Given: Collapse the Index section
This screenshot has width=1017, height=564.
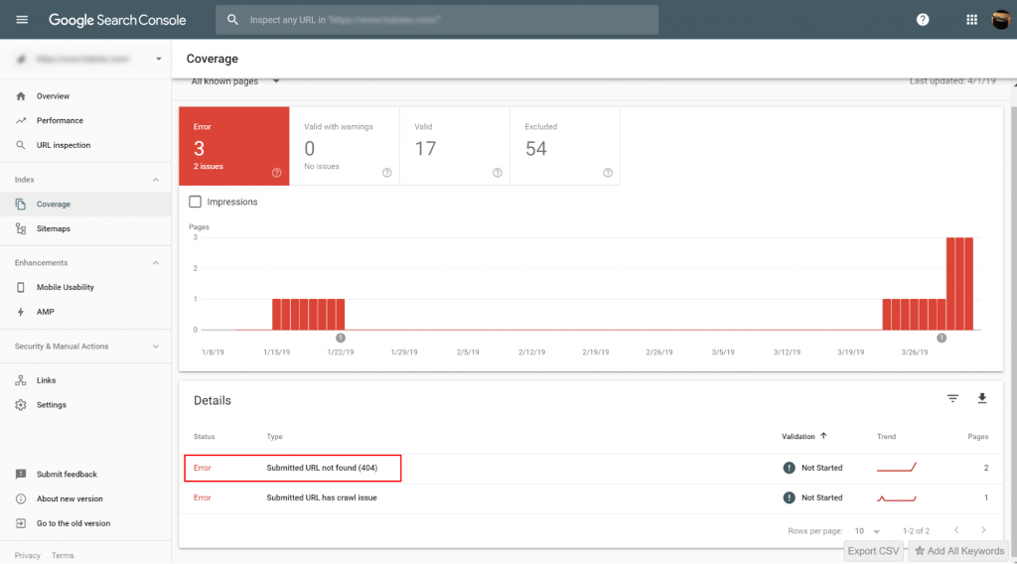Looking at the screenshot, I should tap(155, 180).
